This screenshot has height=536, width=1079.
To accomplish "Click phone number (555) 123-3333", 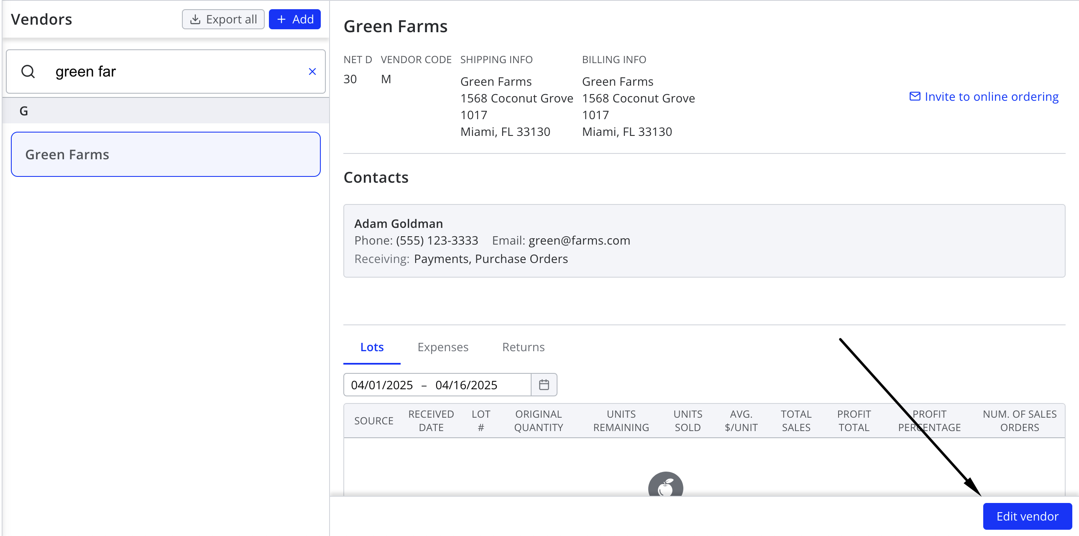I will 437,240.
